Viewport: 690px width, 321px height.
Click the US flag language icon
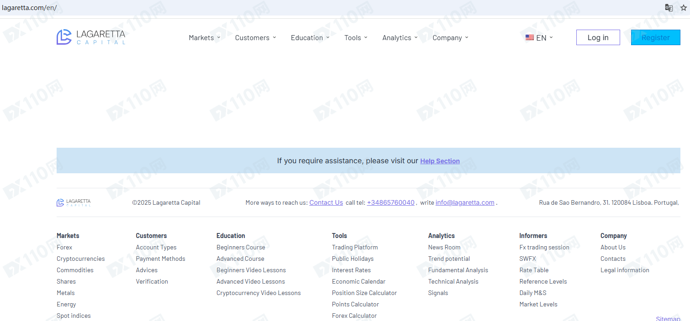coord(530,37)
